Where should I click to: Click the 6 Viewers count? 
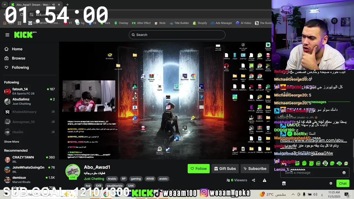click(x=237, y=180)
